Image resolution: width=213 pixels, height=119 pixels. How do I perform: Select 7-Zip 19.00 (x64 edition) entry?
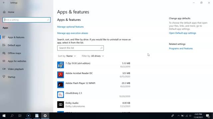point(94,65)
